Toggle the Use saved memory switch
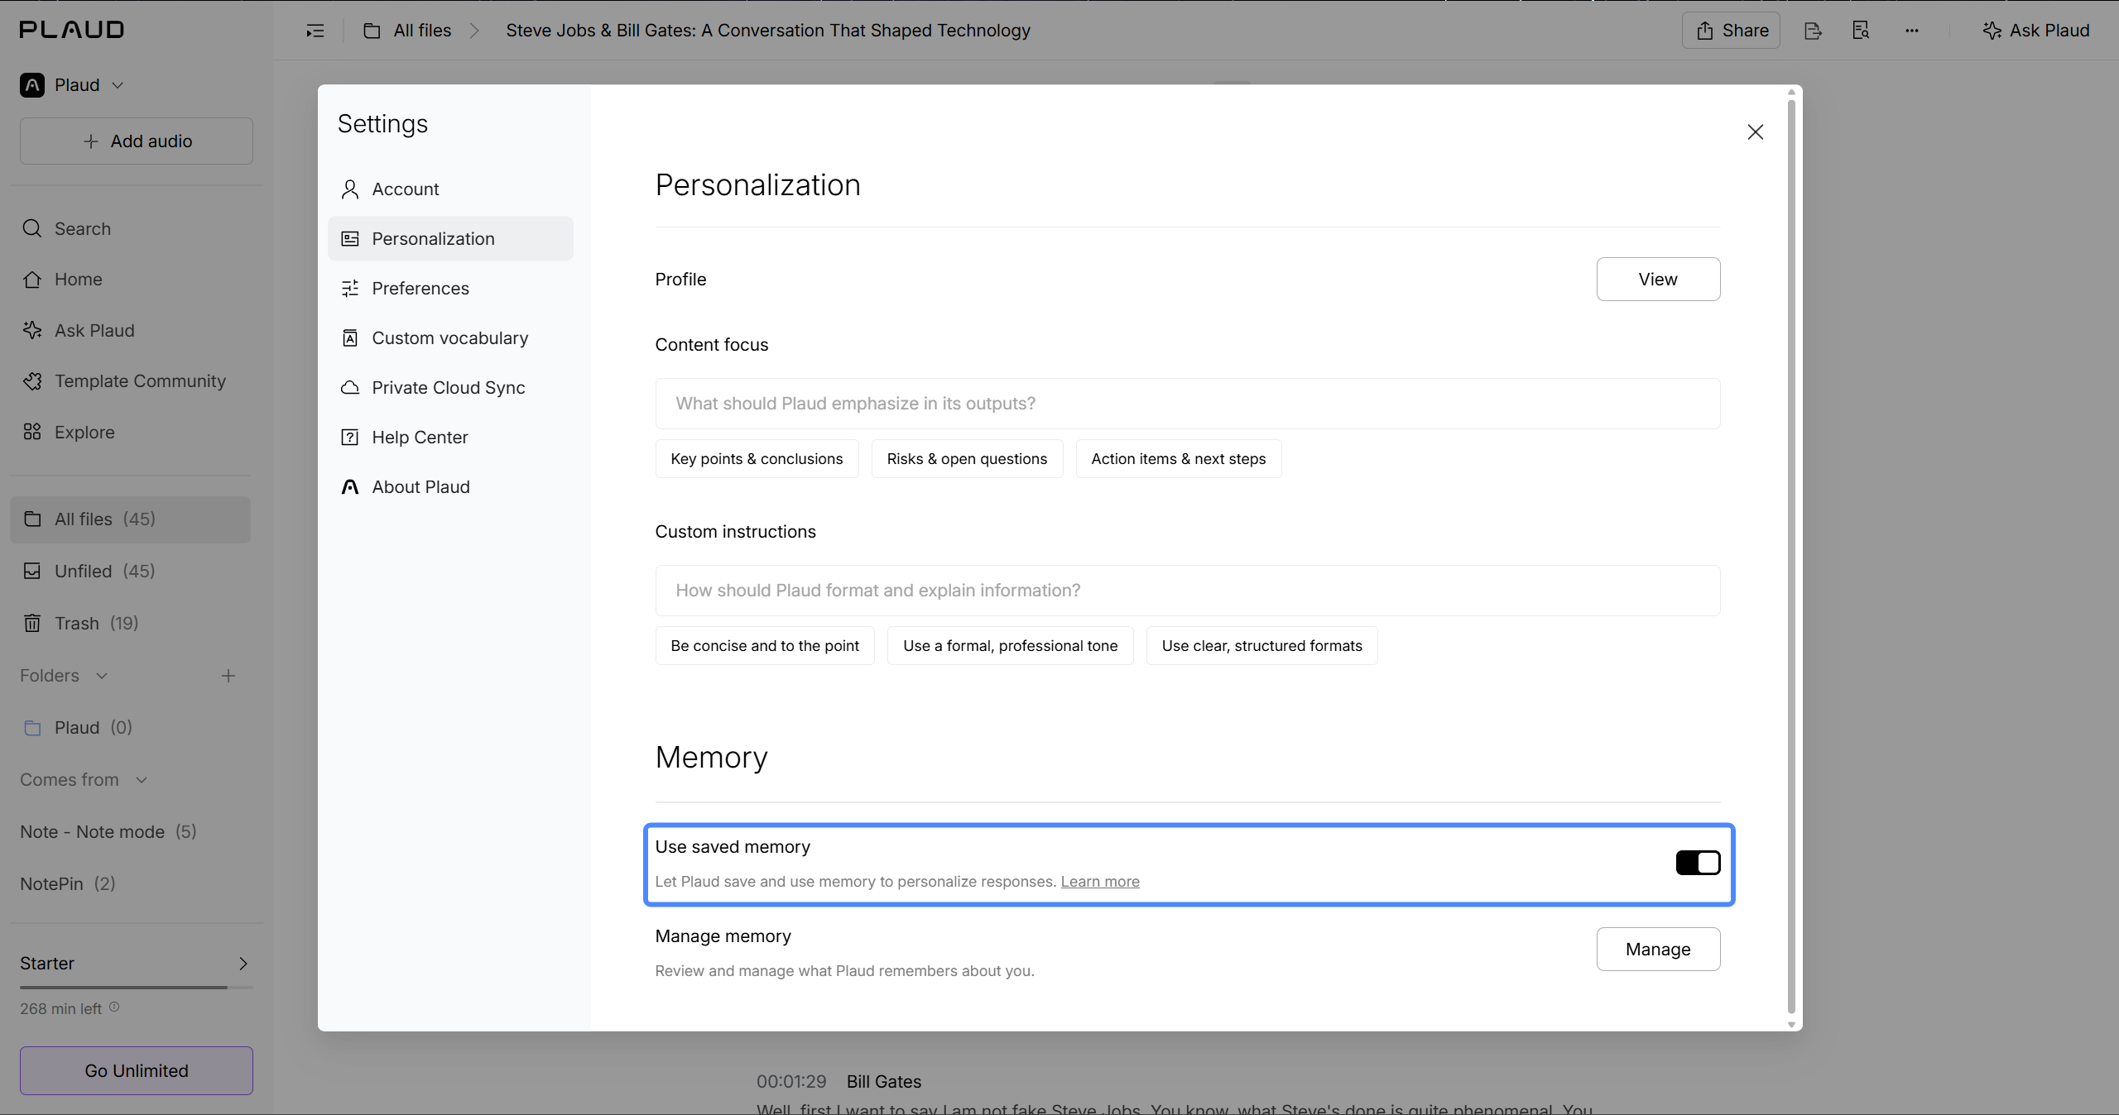 click(x=1698, y=863)
